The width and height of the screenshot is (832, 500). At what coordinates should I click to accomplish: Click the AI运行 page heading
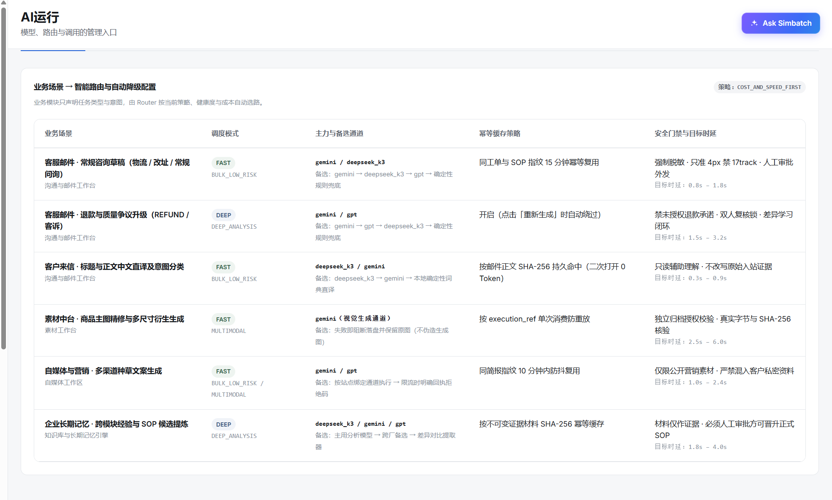(x=40, y=17)
